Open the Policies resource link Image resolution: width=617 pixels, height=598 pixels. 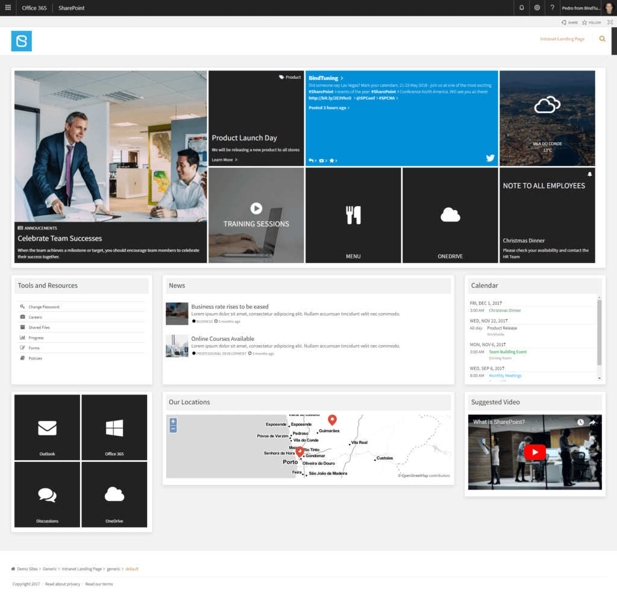click(35, 358)
